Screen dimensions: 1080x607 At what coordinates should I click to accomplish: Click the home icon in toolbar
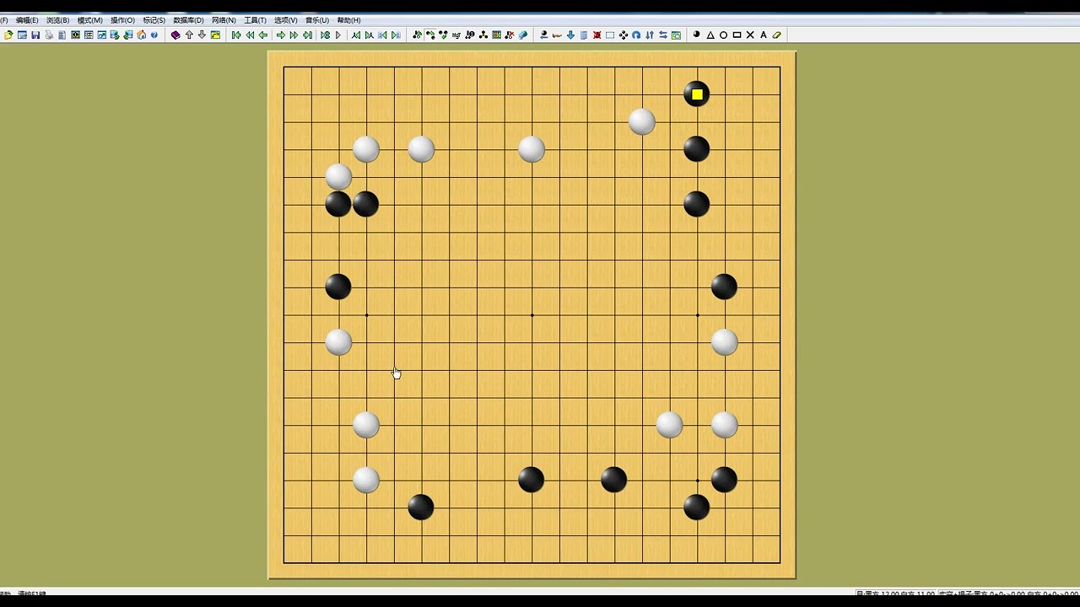click(x=142, y=35)
